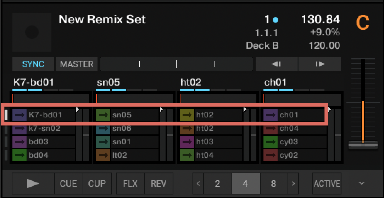Expand the deck options chevron at bottom right
Image resolution: width=384 pixels, height=198 pixels.
pyautogui.click(x=361, y=183)
